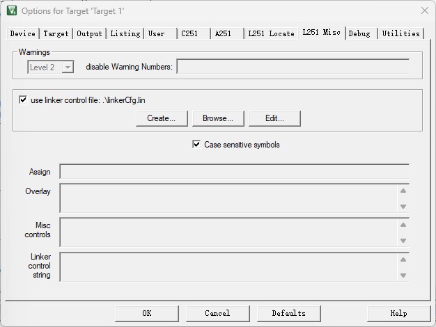The height and width of the screenshot is (327, 436).
Task: Toggle use linker control file checkbox
Action: (23, 99)
